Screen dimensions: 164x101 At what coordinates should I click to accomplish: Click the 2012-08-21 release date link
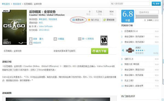tap(44, 30)
